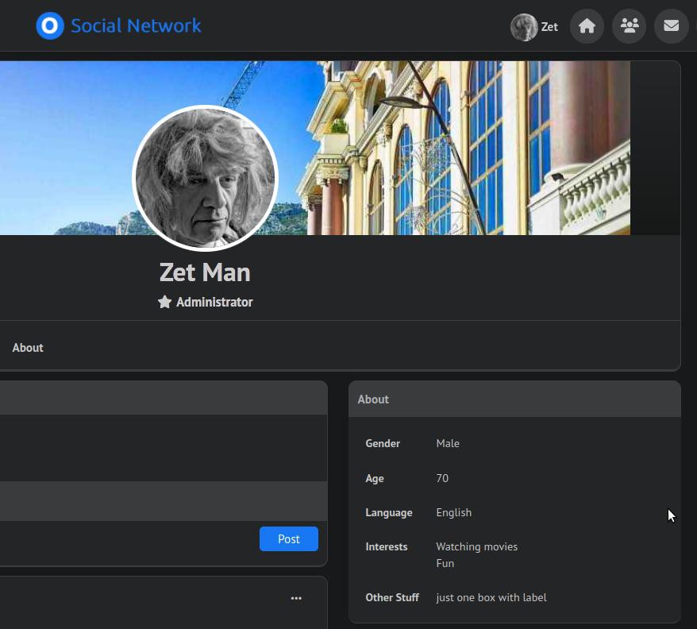Click the Zet username in the navbar
Viewport: 697px width, 629px height.
[549, 27]
